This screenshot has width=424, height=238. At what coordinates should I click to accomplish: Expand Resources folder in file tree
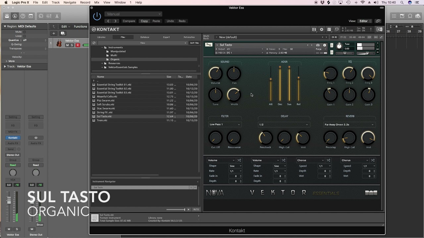102,63
